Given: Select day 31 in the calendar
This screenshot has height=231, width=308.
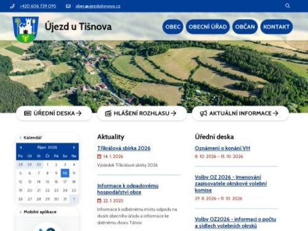Looking at the screenshot, I should pyautogui.click(x=65, y=199).
